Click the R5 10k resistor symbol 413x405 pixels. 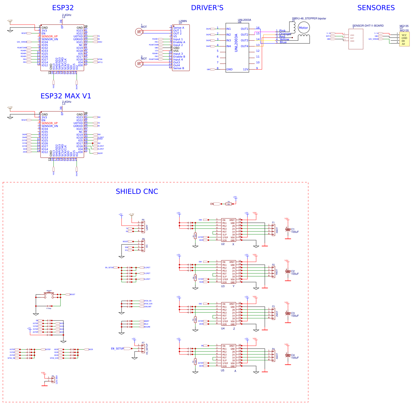point(229,204)
